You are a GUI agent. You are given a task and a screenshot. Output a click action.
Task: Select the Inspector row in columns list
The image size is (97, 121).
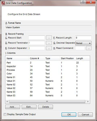[x=48, y=66]
